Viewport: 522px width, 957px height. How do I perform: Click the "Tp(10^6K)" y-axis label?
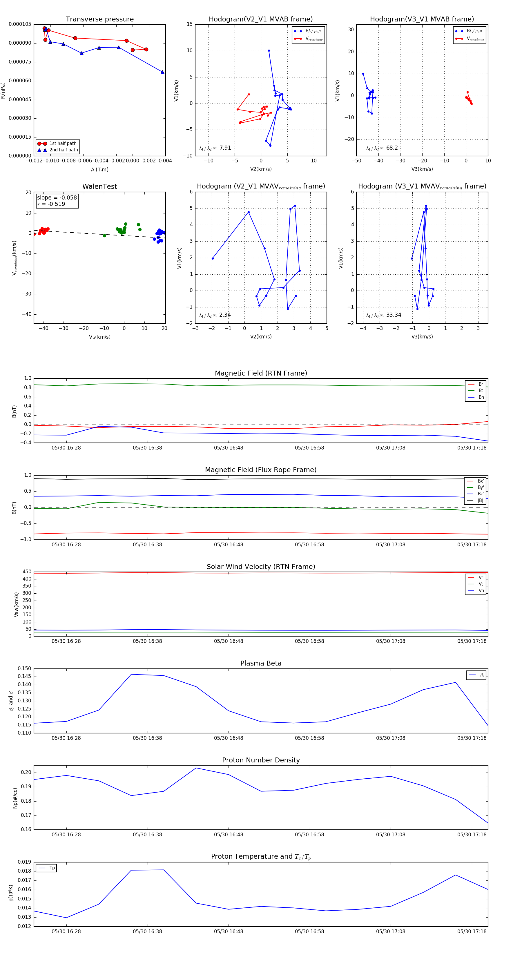pos(11,894)
